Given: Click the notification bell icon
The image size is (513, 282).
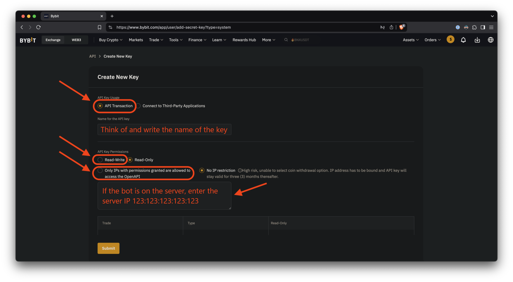Looking at the screenshot, I should point(463,40).
